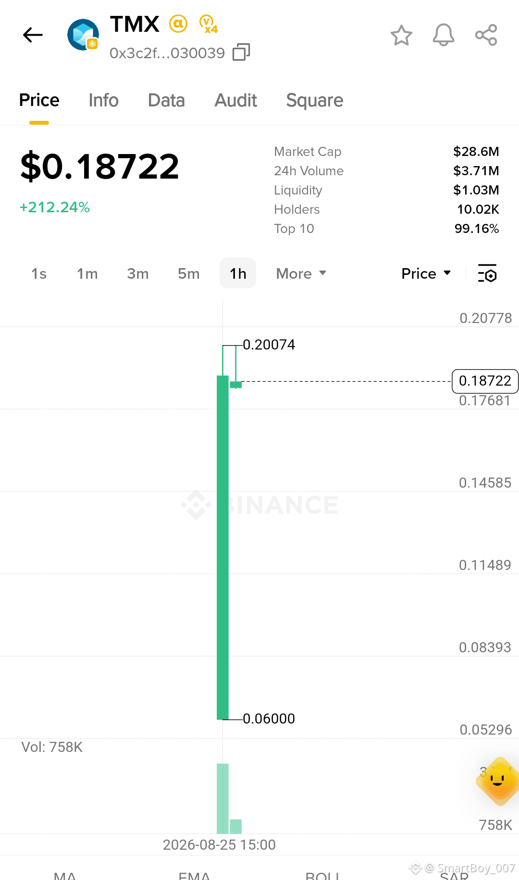Select the 1m chart interval
Image resolution: width=519 pixels, height=880 pixels.
(x=87, y=273)
